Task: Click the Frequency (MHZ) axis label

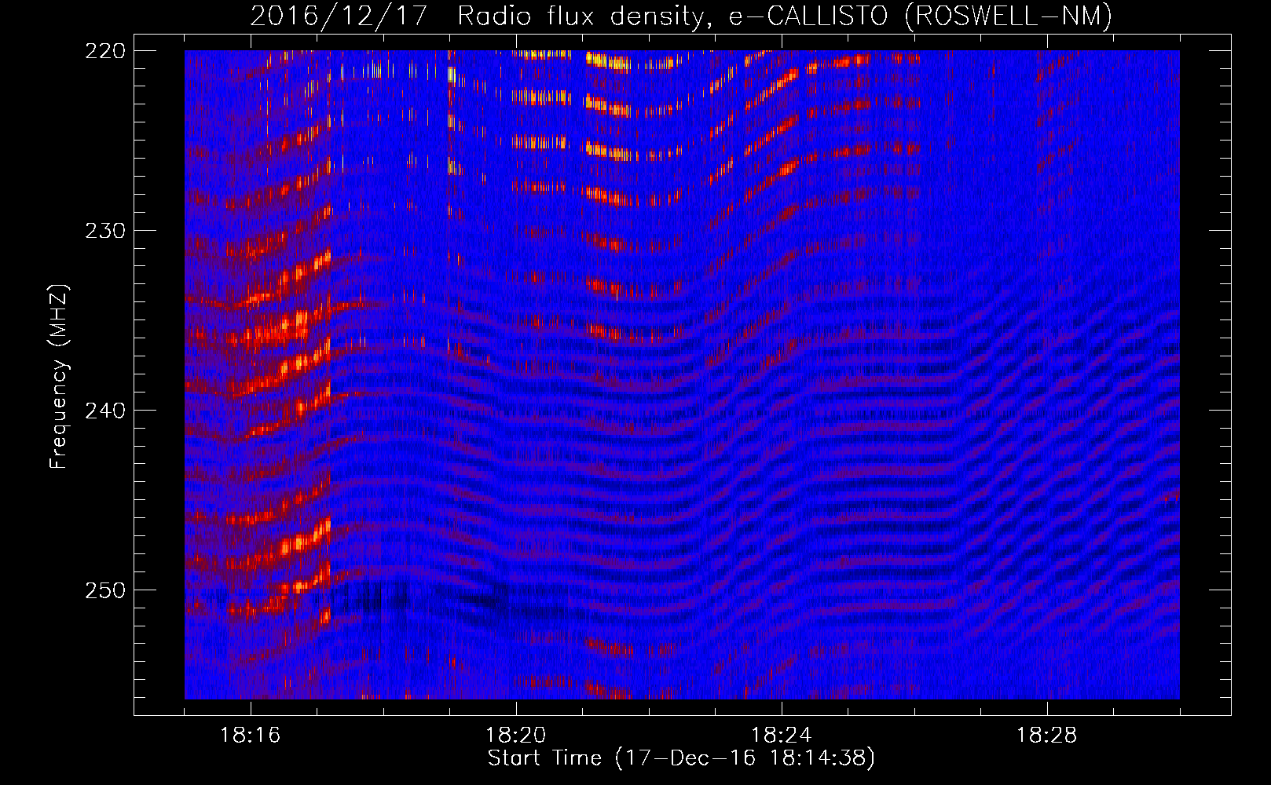Action: pyautogui.click(x=59, y=377)
